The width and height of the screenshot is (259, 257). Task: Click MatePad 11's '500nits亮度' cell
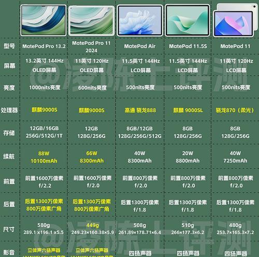tap(236, 88)
